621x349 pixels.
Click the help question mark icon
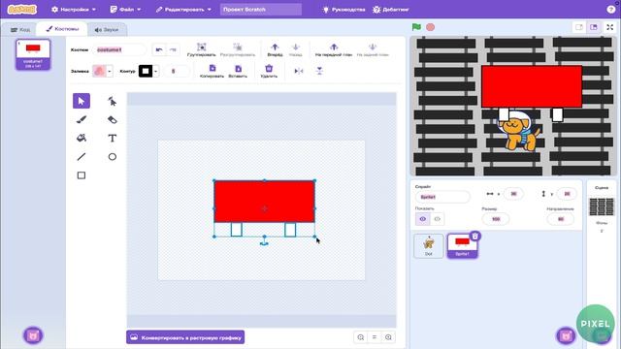pos(610,9)
